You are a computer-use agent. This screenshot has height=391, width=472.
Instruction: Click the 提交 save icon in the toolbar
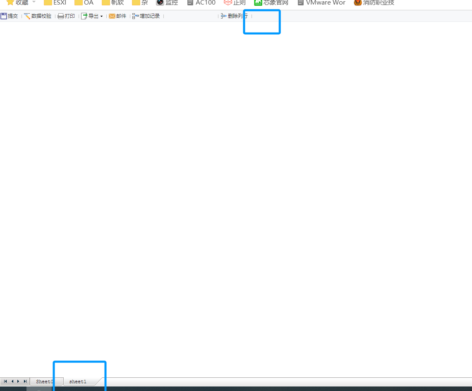point(4,16)
